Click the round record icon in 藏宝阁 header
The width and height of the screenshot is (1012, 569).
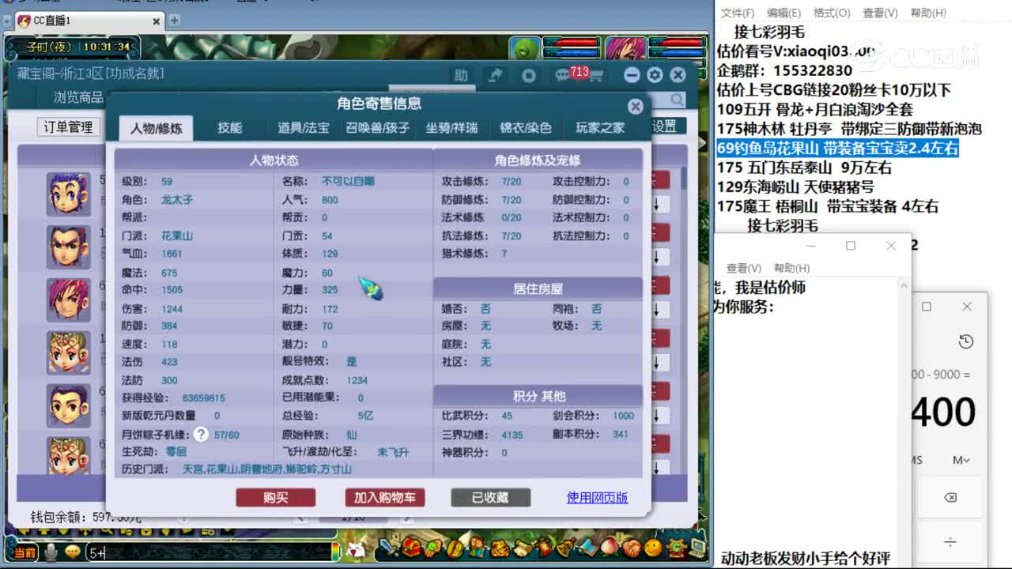click(x=529, y=75)
